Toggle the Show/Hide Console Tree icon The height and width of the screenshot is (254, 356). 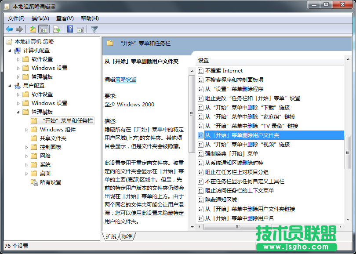point(43,29)
